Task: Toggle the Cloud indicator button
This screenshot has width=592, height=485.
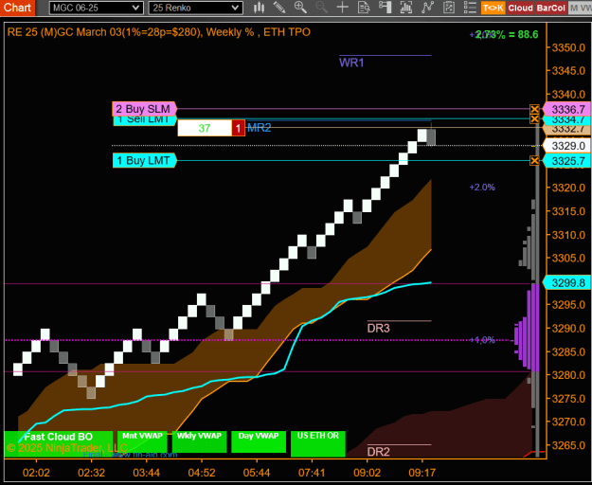Action: click(x=520, y=8)
